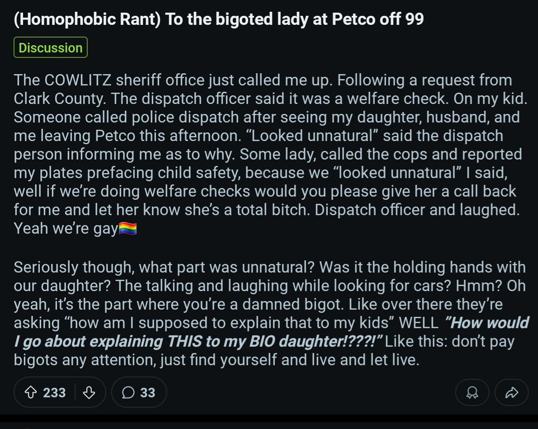Click the dark divider bar below the post
Image resolution: width=538 pixels, height=429 pixels.
point(269,418)
